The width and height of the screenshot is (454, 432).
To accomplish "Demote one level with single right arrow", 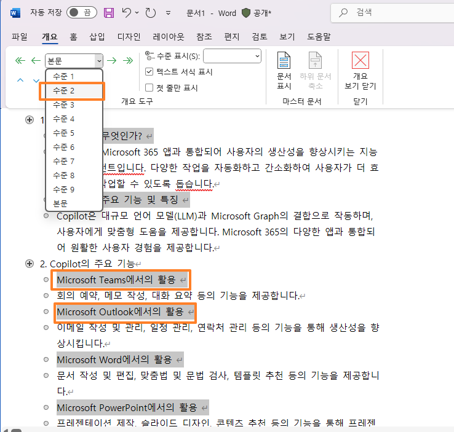I will (x=112, y=60).
